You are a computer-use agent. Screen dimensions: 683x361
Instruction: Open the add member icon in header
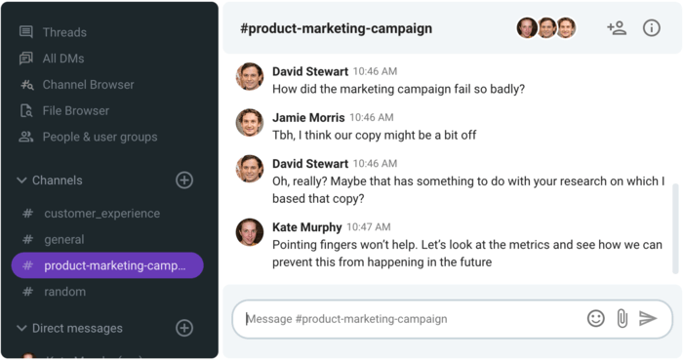point(617,28)
